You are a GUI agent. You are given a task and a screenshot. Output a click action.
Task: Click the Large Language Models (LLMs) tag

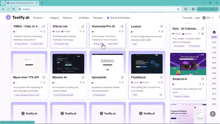27,95
